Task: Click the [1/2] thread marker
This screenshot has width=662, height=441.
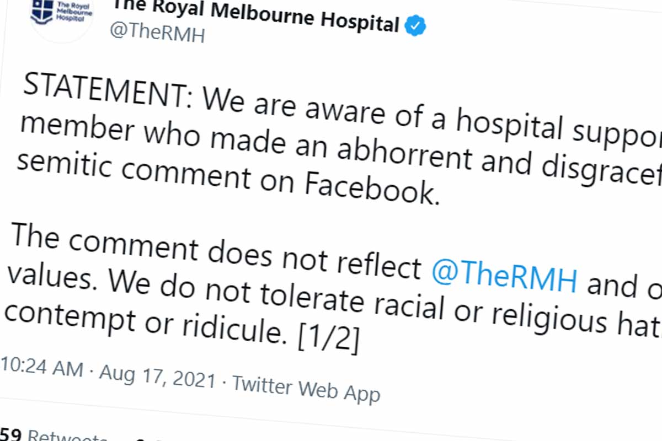Action: [x=329, y=342]
